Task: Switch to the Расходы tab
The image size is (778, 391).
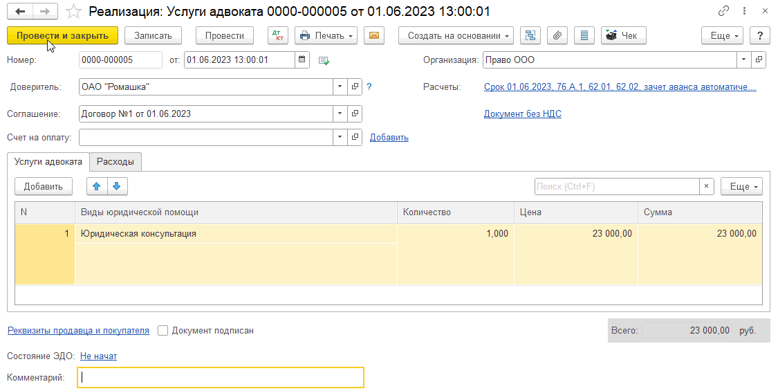Action: [115, 161]
